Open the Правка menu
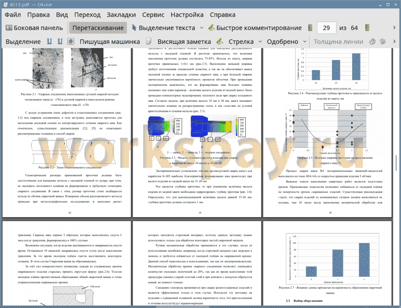Image resolution: width=401 pixels, height=308 pixels. click(38, 15)
